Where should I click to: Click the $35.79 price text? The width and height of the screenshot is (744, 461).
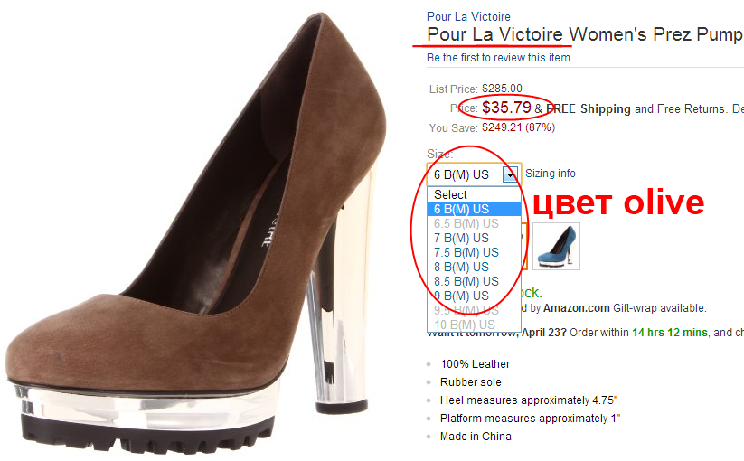coord(506,108)
